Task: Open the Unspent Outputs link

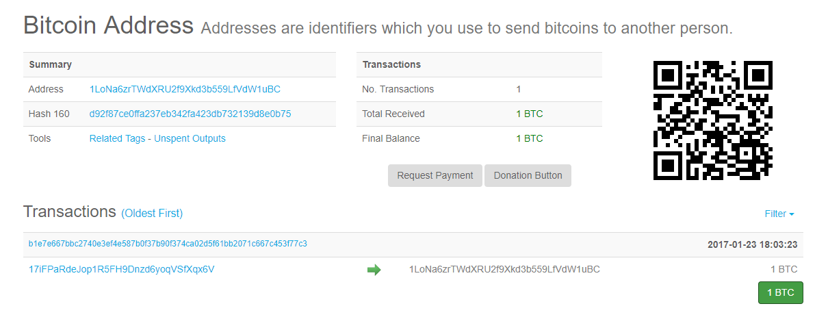Action: (x=190, y=138)
